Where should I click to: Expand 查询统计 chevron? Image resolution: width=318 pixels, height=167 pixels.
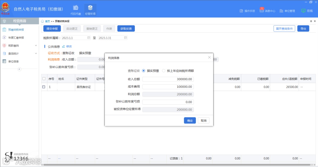36,53
